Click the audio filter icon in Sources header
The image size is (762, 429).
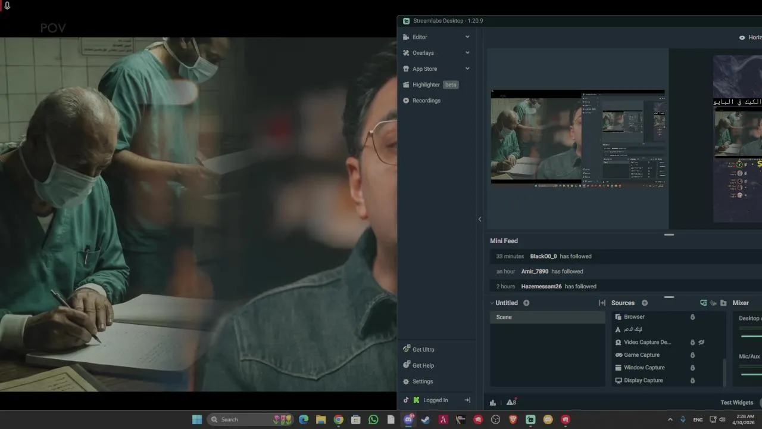(x=713, y=303)
